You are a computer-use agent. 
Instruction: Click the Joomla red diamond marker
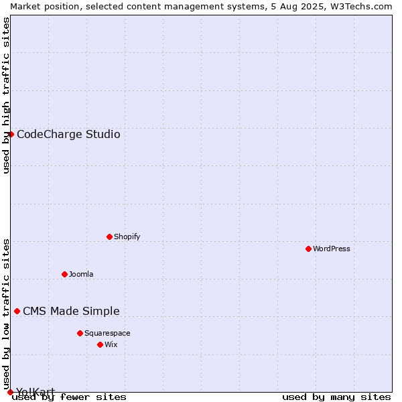[64, 274]
